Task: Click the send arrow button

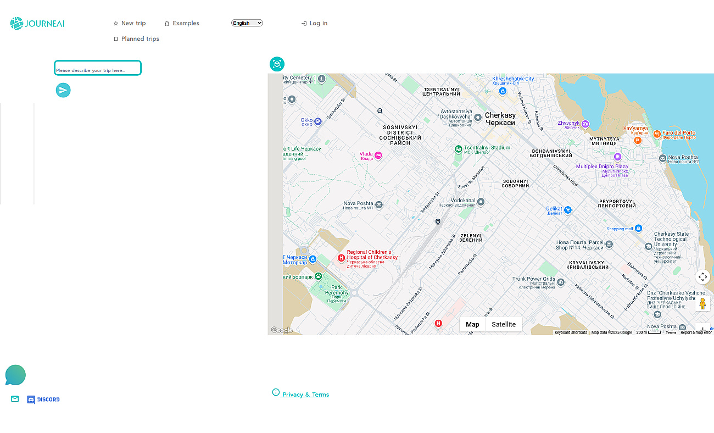Action: 63,90
